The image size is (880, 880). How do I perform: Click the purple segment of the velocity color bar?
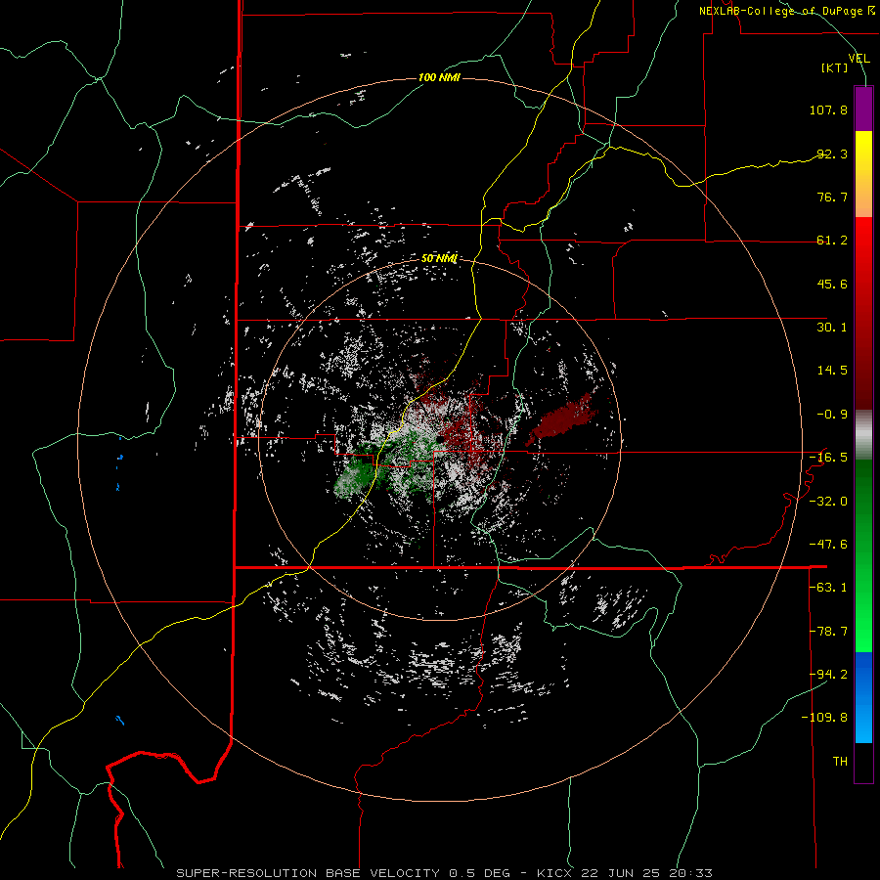click(863, 109)
